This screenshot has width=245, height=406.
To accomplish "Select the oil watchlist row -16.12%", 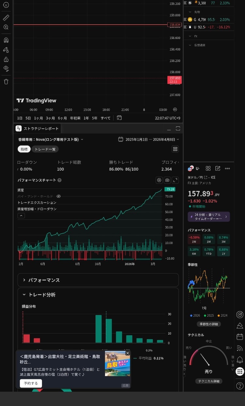I will click(x=209, y=27).
